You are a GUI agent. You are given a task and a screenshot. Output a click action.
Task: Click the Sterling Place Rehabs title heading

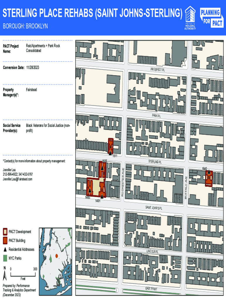[92, 14]
